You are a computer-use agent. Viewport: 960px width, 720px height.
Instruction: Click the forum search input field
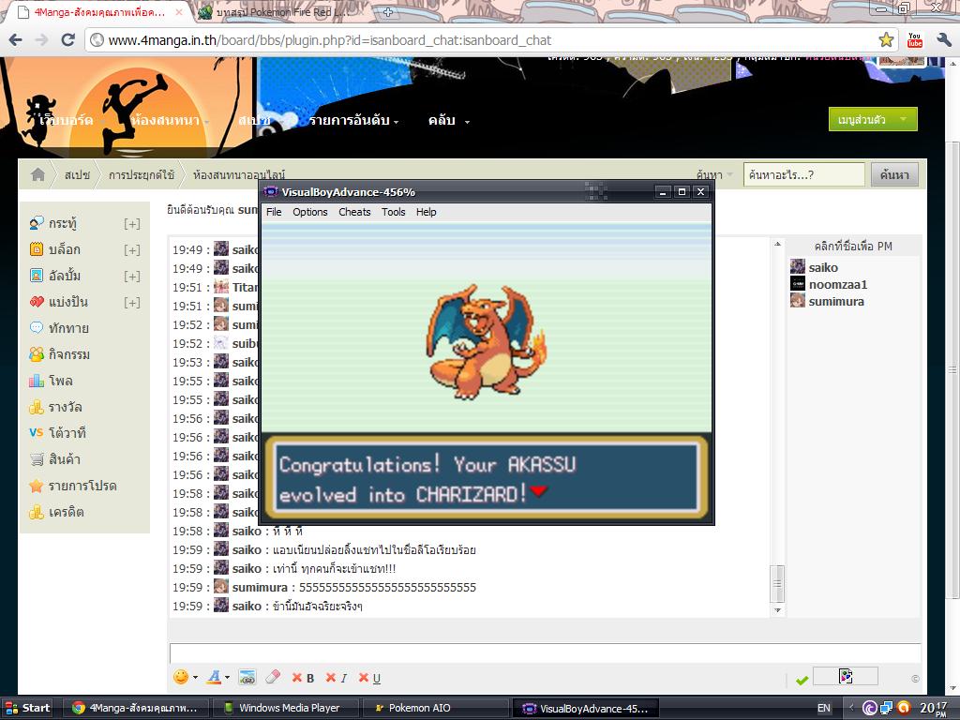coord(803,175)
